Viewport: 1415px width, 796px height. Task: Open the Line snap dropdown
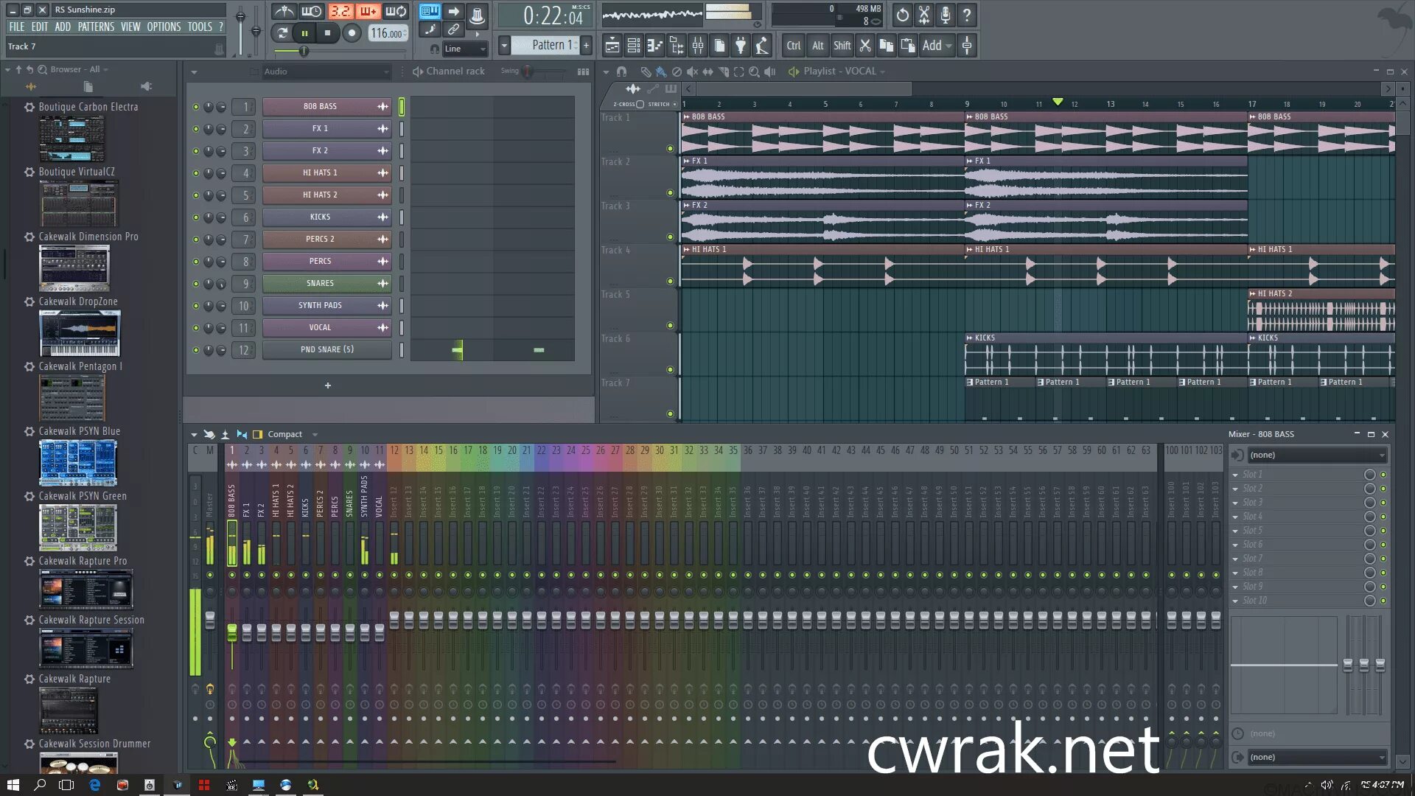[464, 49]
